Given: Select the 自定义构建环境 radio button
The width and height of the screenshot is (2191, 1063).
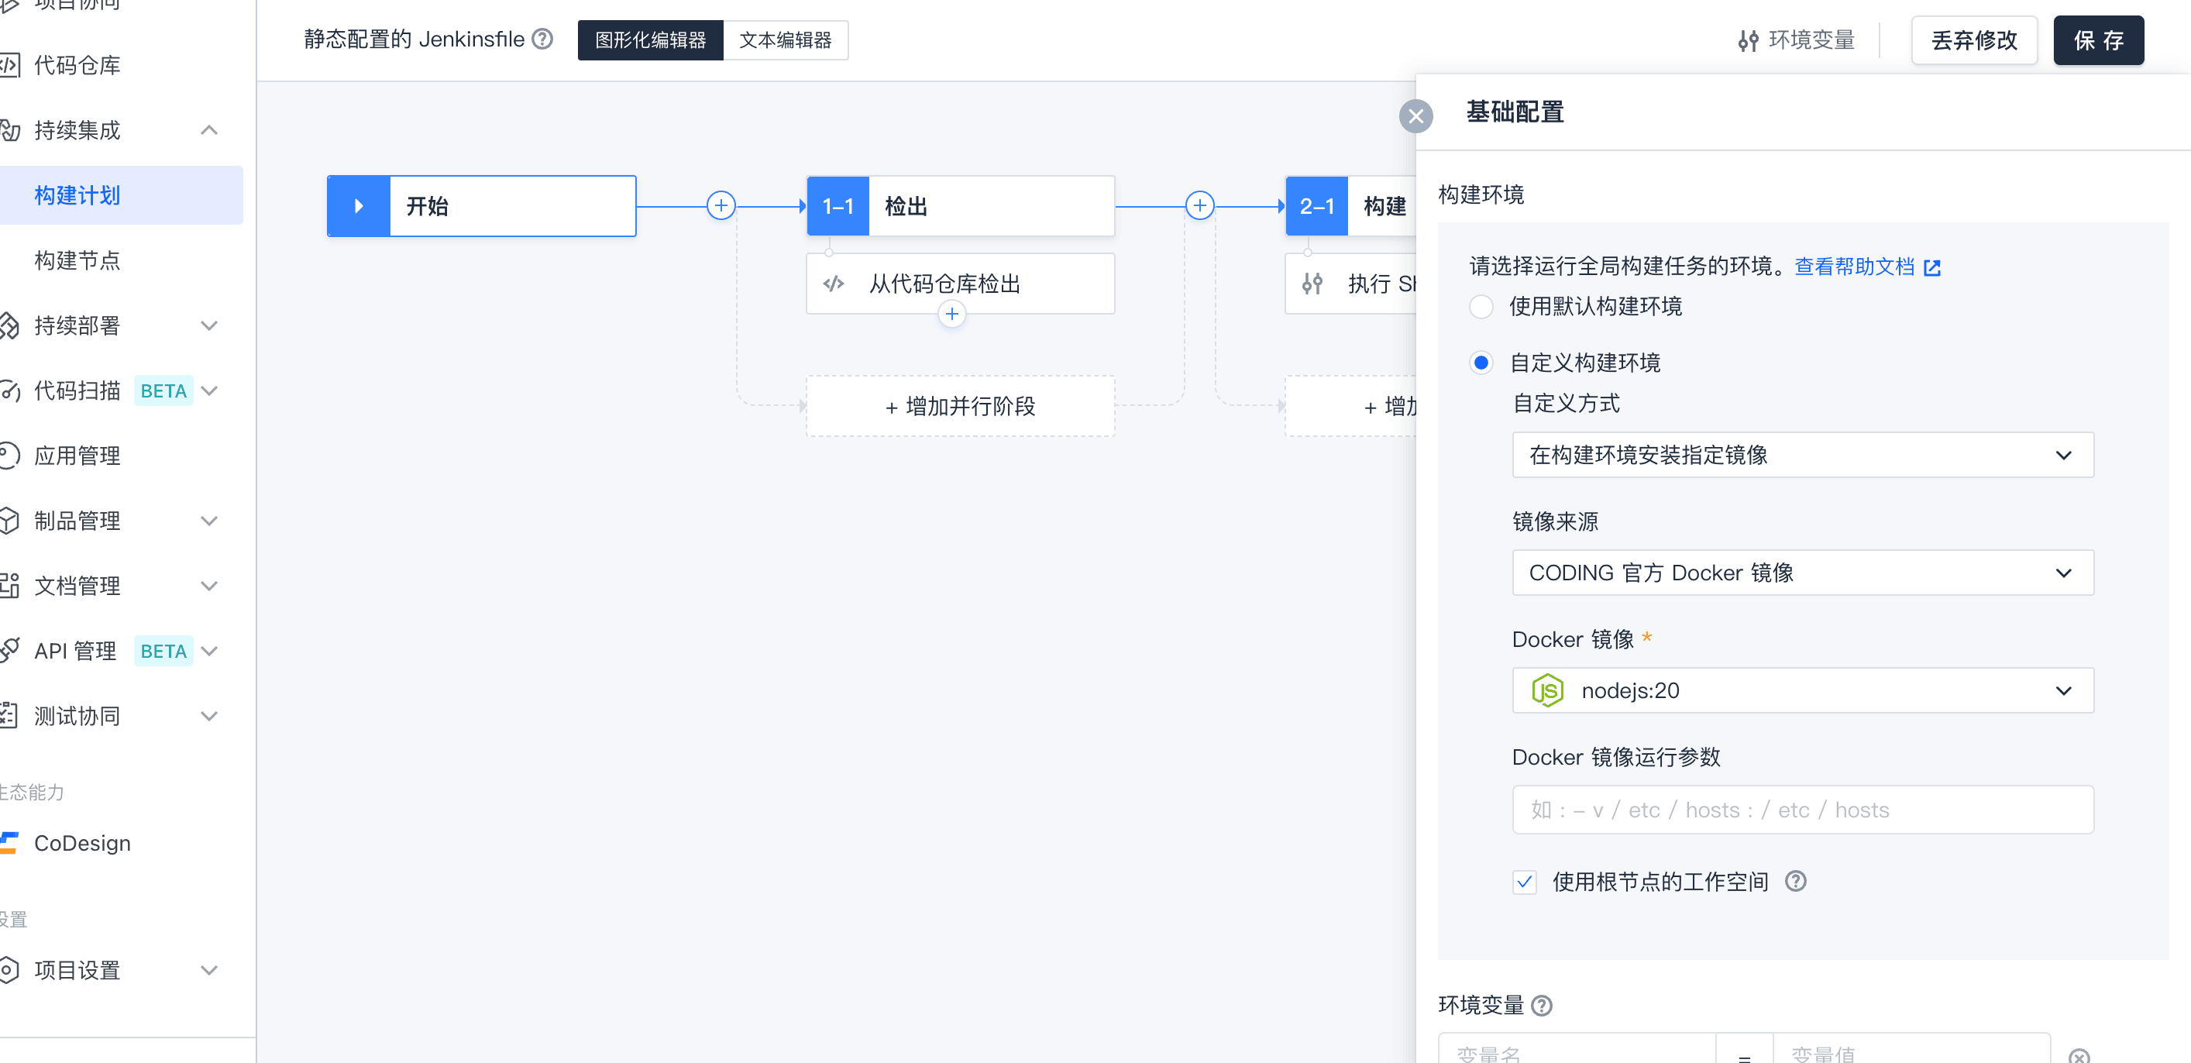Looking at the screenshot, I should click(x=1481, y=363).
